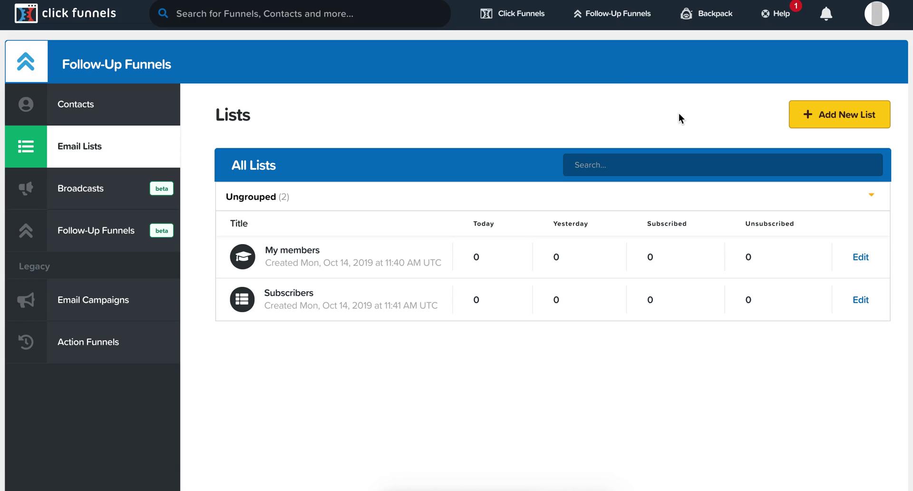Collapse the Ungrouped section arrow
This screenshot has height=491, width=913.
871,195
